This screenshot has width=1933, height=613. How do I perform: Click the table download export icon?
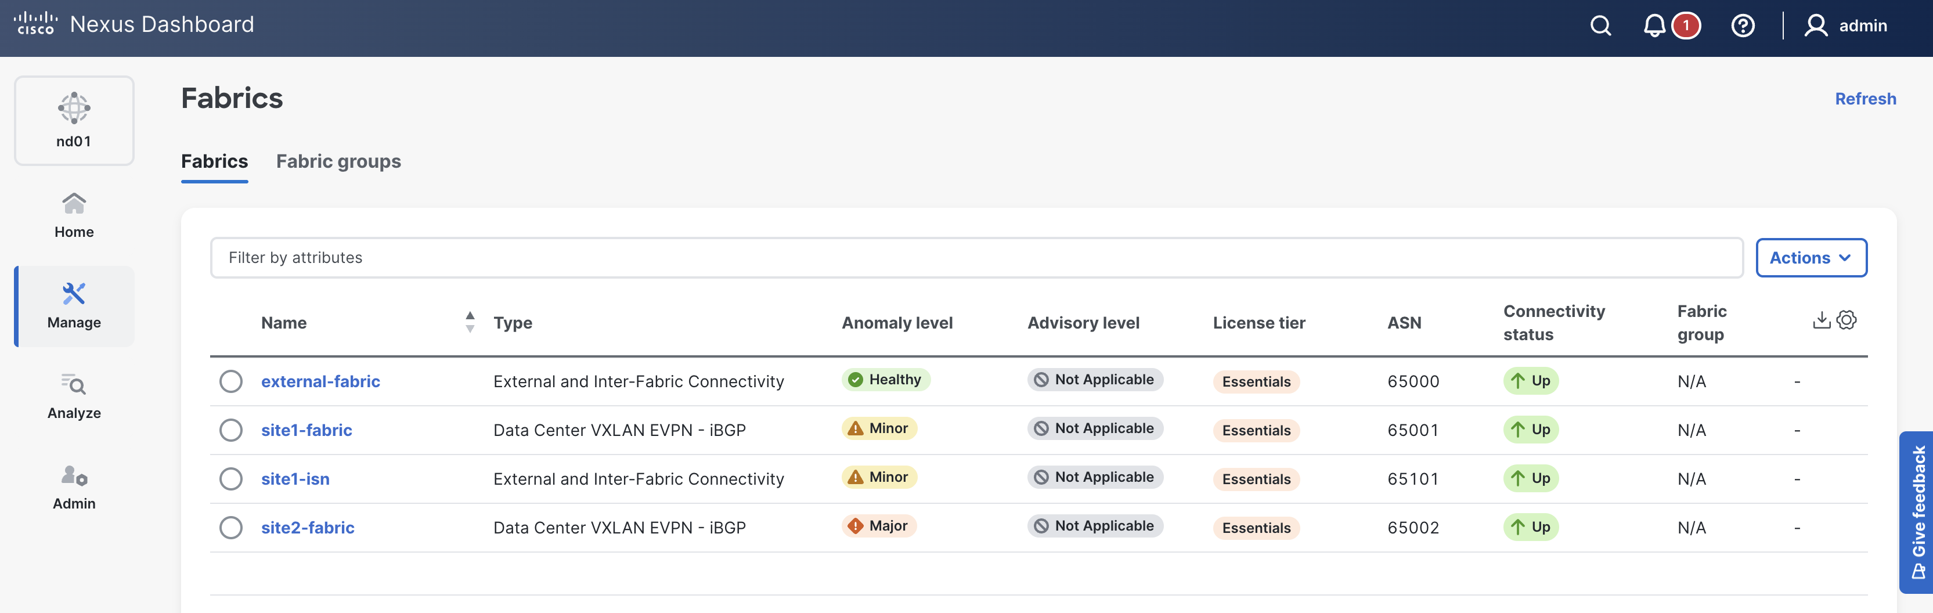tap(1821, 320)
